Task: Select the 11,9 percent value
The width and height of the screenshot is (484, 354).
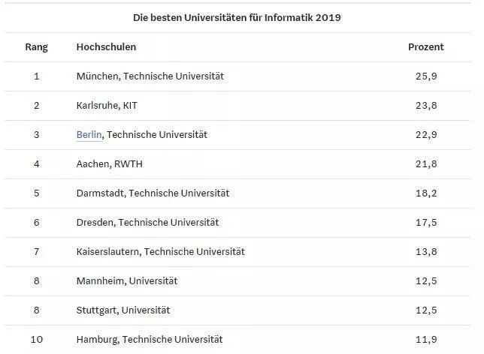Action: point(426,340)
